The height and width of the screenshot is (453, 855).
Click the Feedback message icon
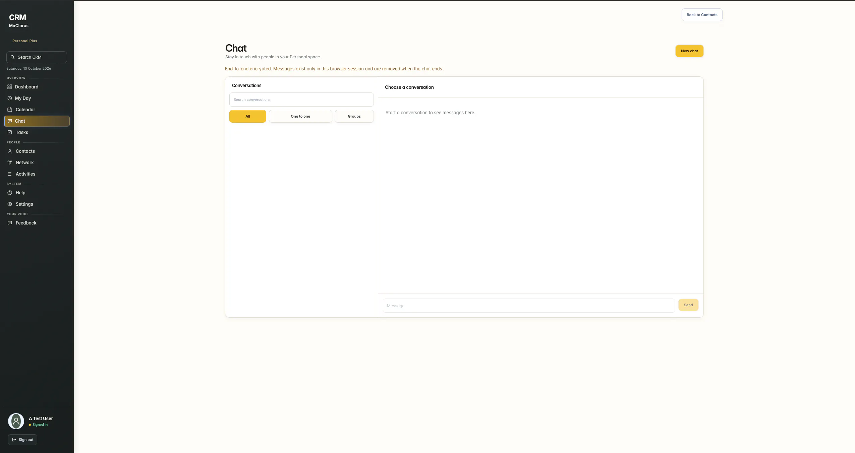tap(10, 223)
